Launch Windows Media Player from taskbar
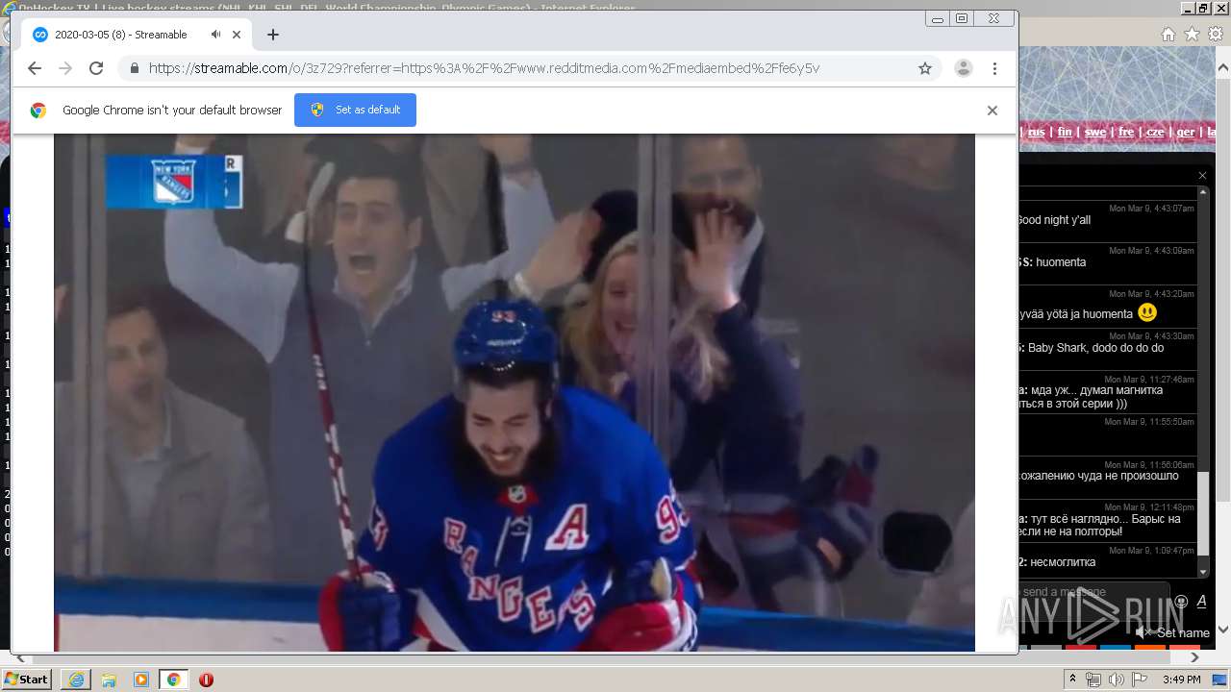The height and width of the screenshot is (692, 1231). tap(141, 680)
